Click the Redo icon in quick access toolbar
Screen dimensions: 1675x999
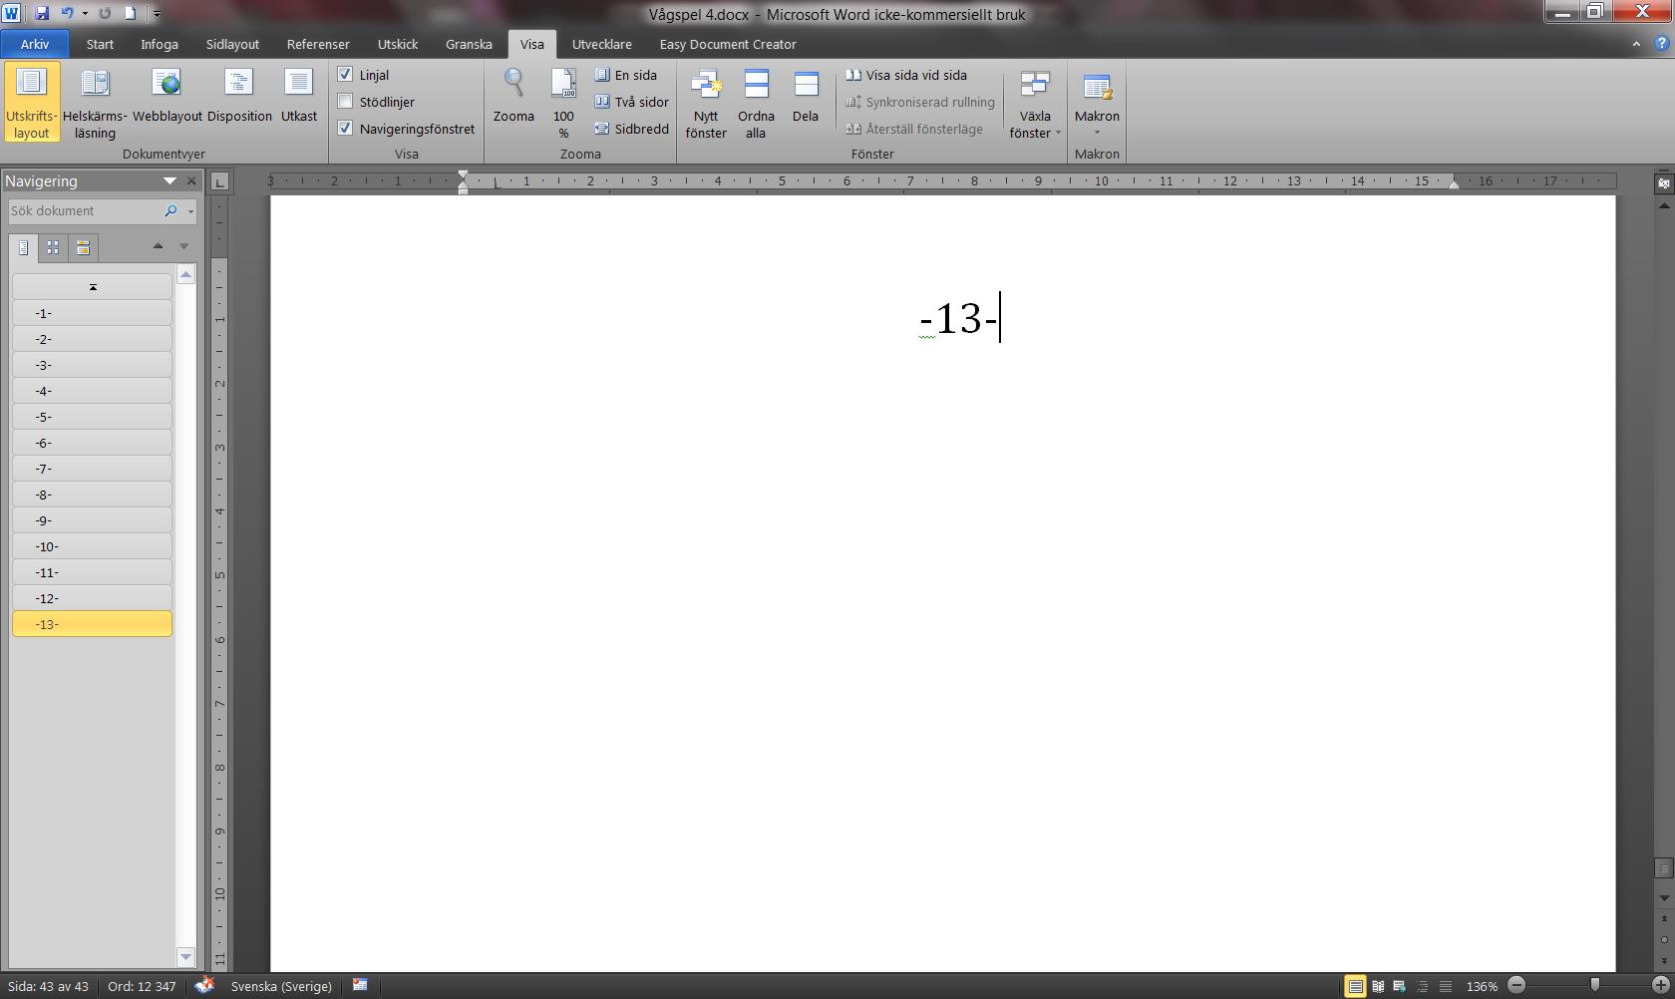tap(105, 13)
